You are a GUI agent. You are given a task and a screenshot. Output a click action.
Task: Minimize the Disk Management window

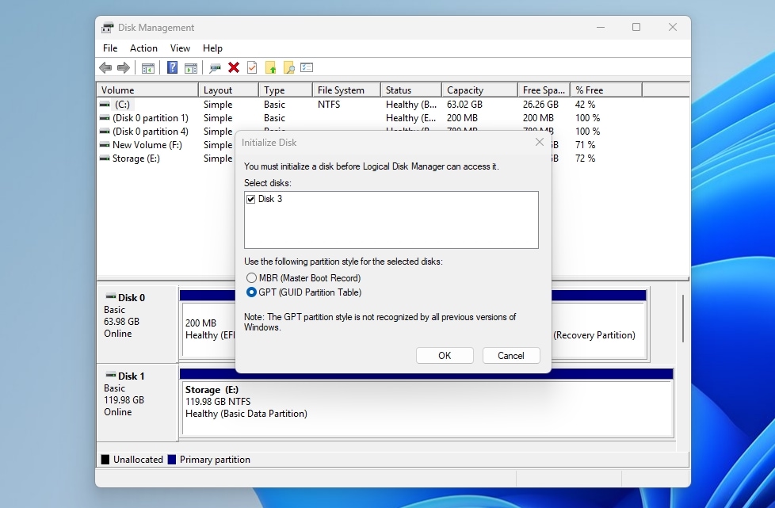point(601,27)
